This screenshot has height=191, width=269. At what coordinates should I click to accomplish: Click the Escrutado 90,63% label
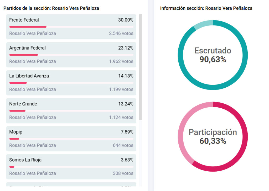point(213,59)
